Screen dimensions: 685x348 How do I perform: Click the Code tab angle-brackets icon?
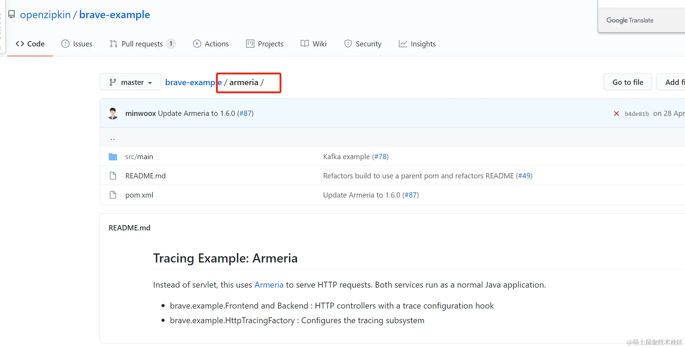coord(20,44)
